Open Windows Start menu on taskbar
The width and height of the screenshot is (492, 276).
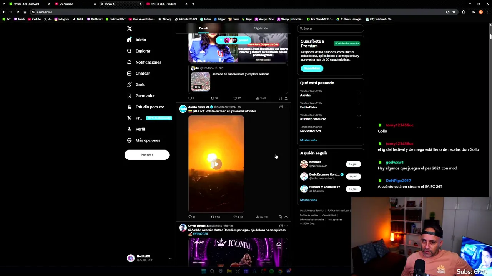pos(204,271)
